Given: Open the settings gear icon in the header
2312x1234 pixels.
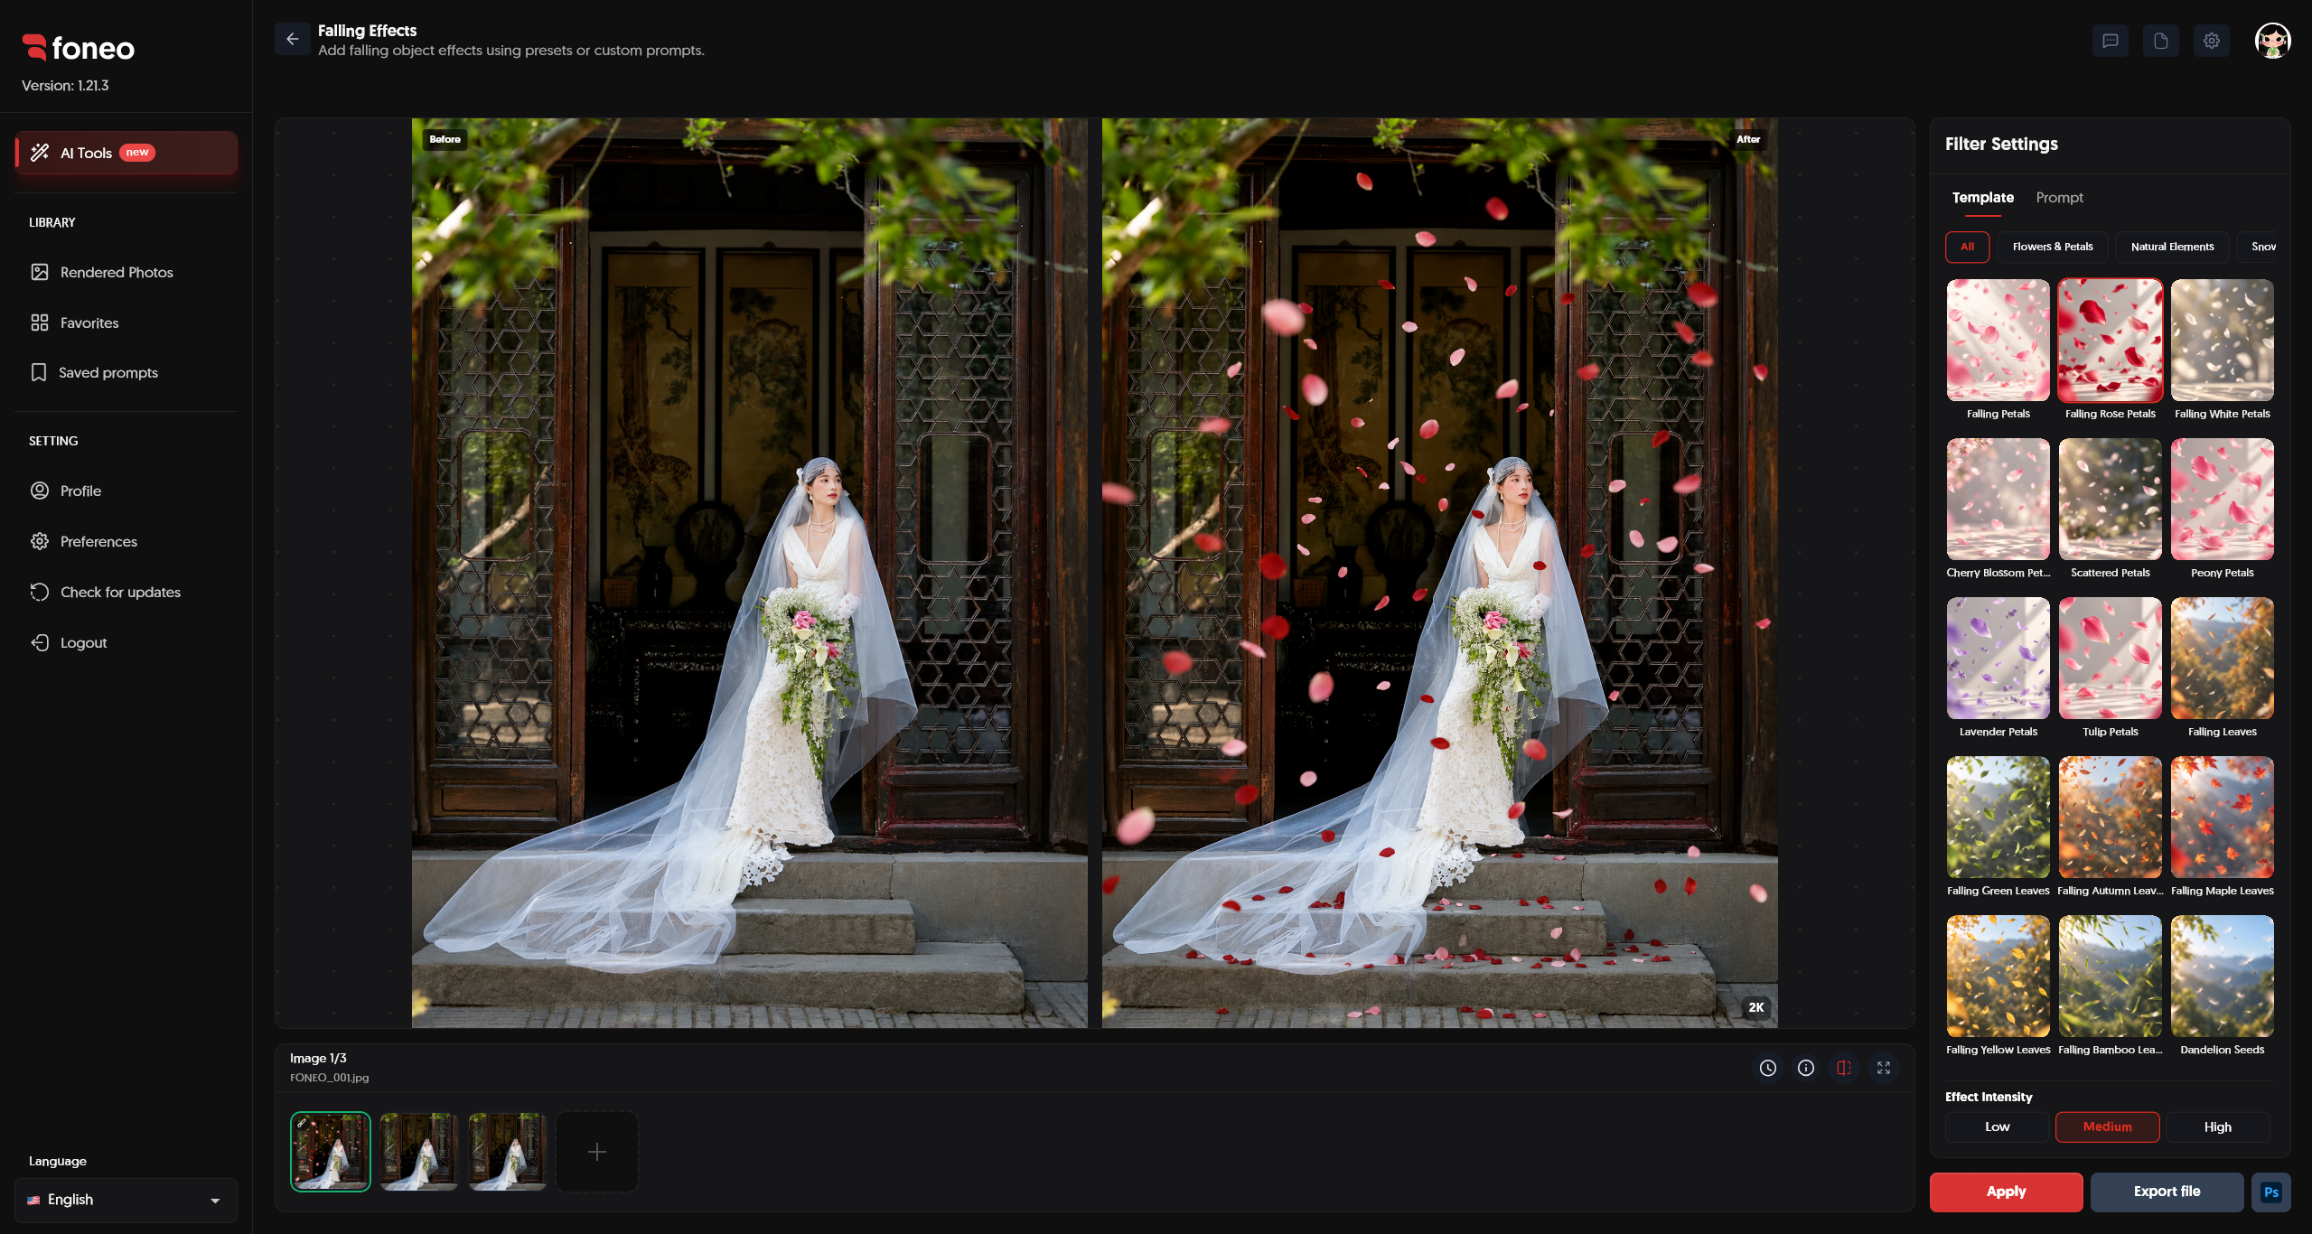Looking at the screenshot, I should pos(2211,41).
